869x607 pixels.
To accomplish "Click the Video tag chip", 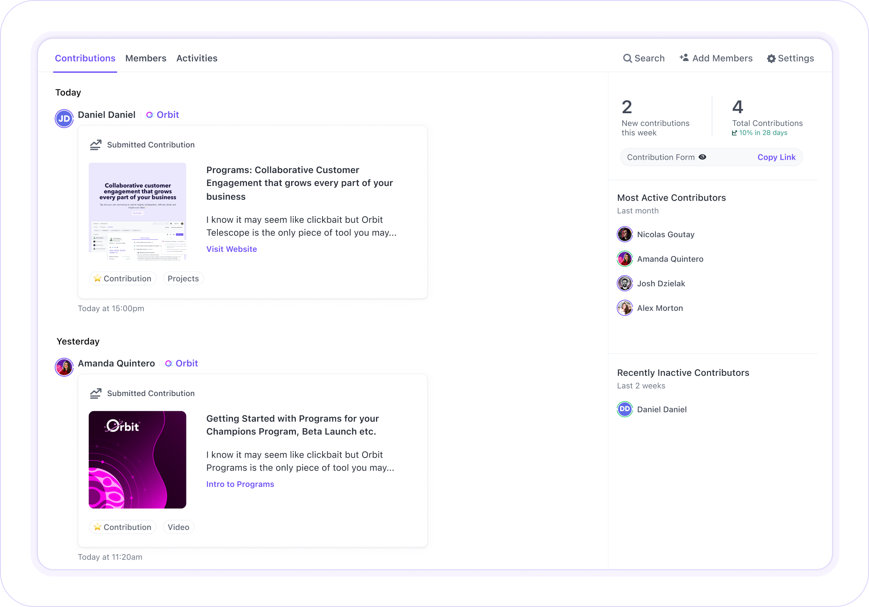I will [x=178, y=527].
